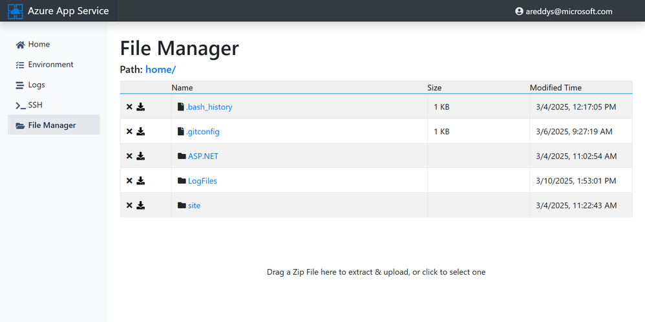
Task: Download the .bash_history file
Action: pos(141,107)
